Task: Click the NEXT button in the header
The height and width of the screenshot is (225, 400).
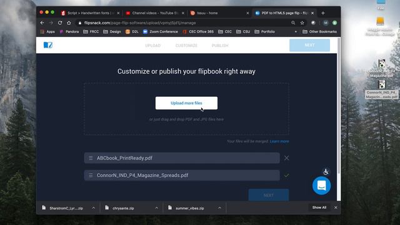Action: 309,45
